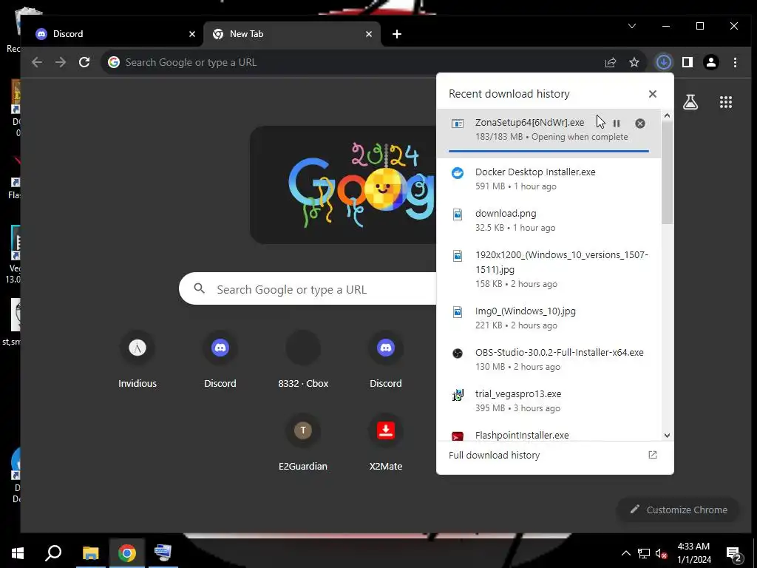757x568 pixels.
Task: Toggle the side panel icon
Action: [x=688, y=62]
